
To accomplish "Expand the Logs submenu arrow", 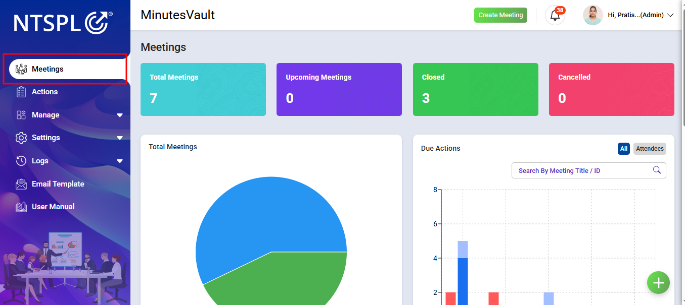I will [x=120, y=161].
